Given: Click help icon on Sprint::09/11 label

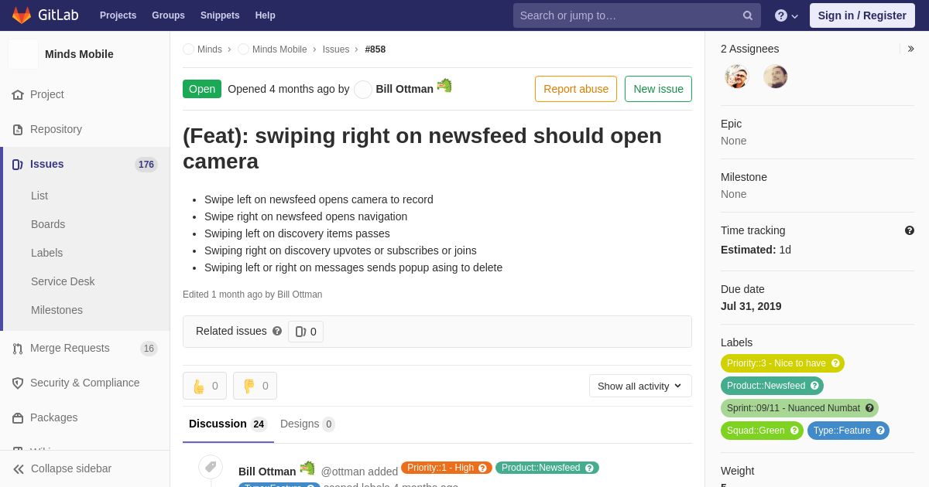Looking at the screenshot, I should (869, 408).
